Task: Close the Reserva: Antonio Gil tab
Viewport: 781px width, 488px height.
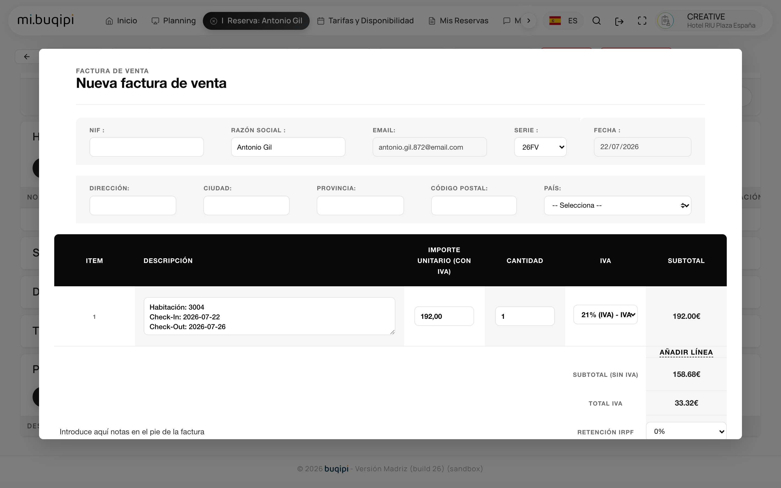Action: pos(214,21)
